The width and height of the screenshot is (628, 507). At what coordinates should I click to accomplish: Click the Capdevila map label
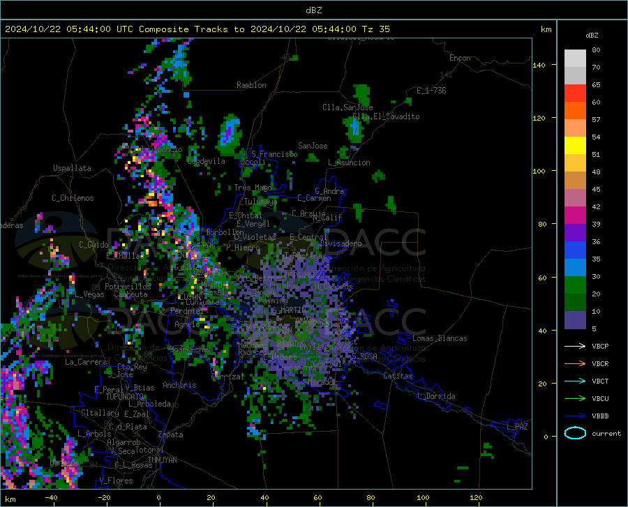coord(206,161)
